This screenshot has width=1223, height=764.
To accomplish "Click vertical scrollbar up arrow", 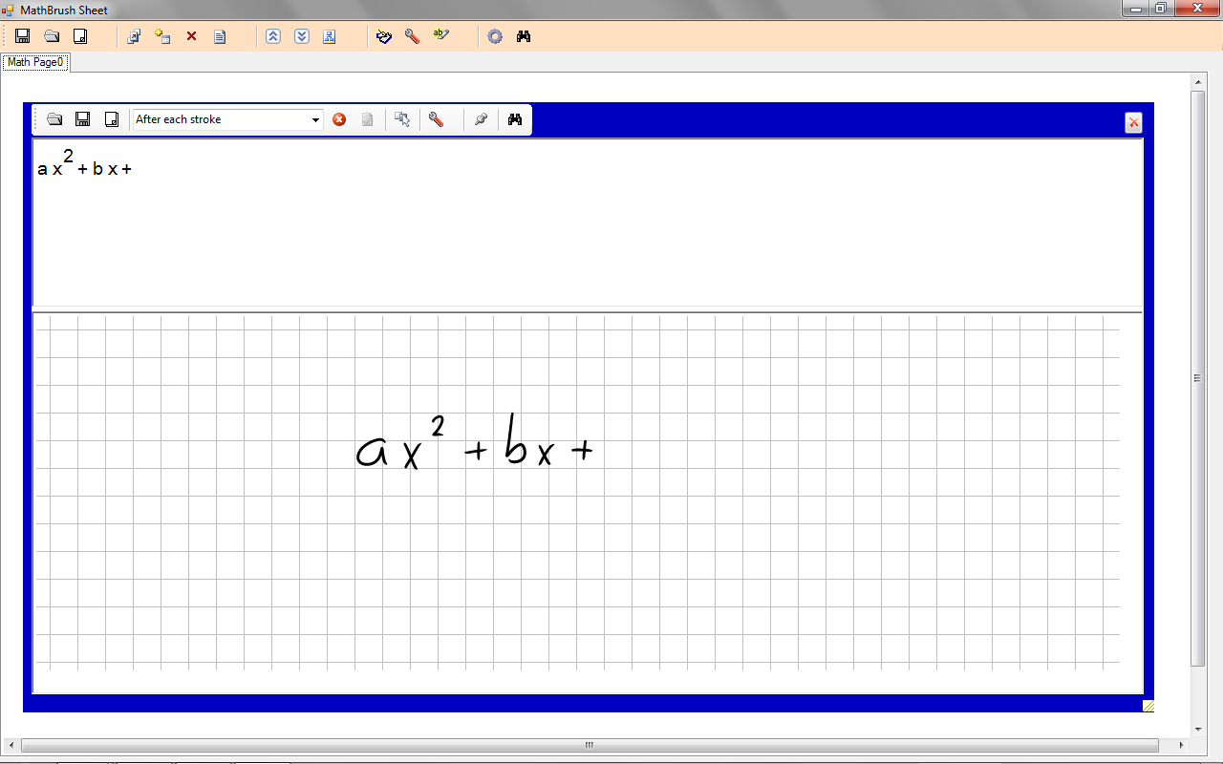I will click(1198, 83).
